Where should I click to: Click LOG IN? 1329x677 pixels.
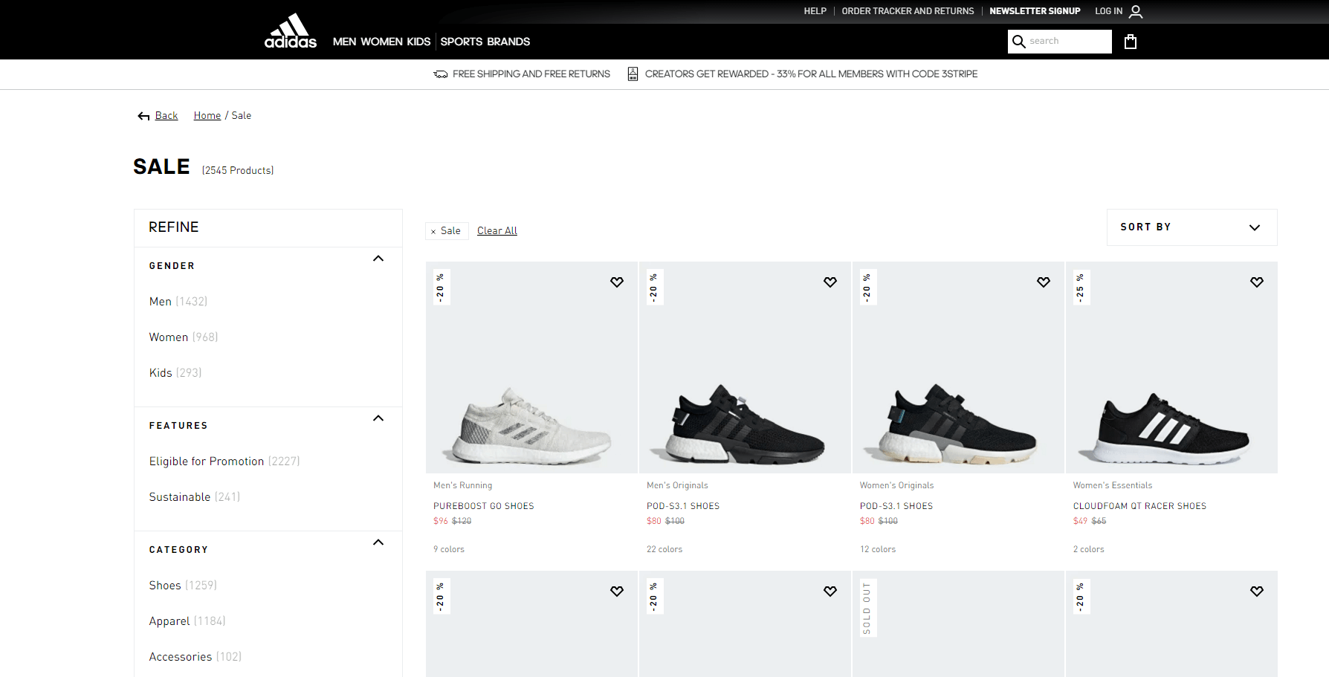click(1108, 11)
